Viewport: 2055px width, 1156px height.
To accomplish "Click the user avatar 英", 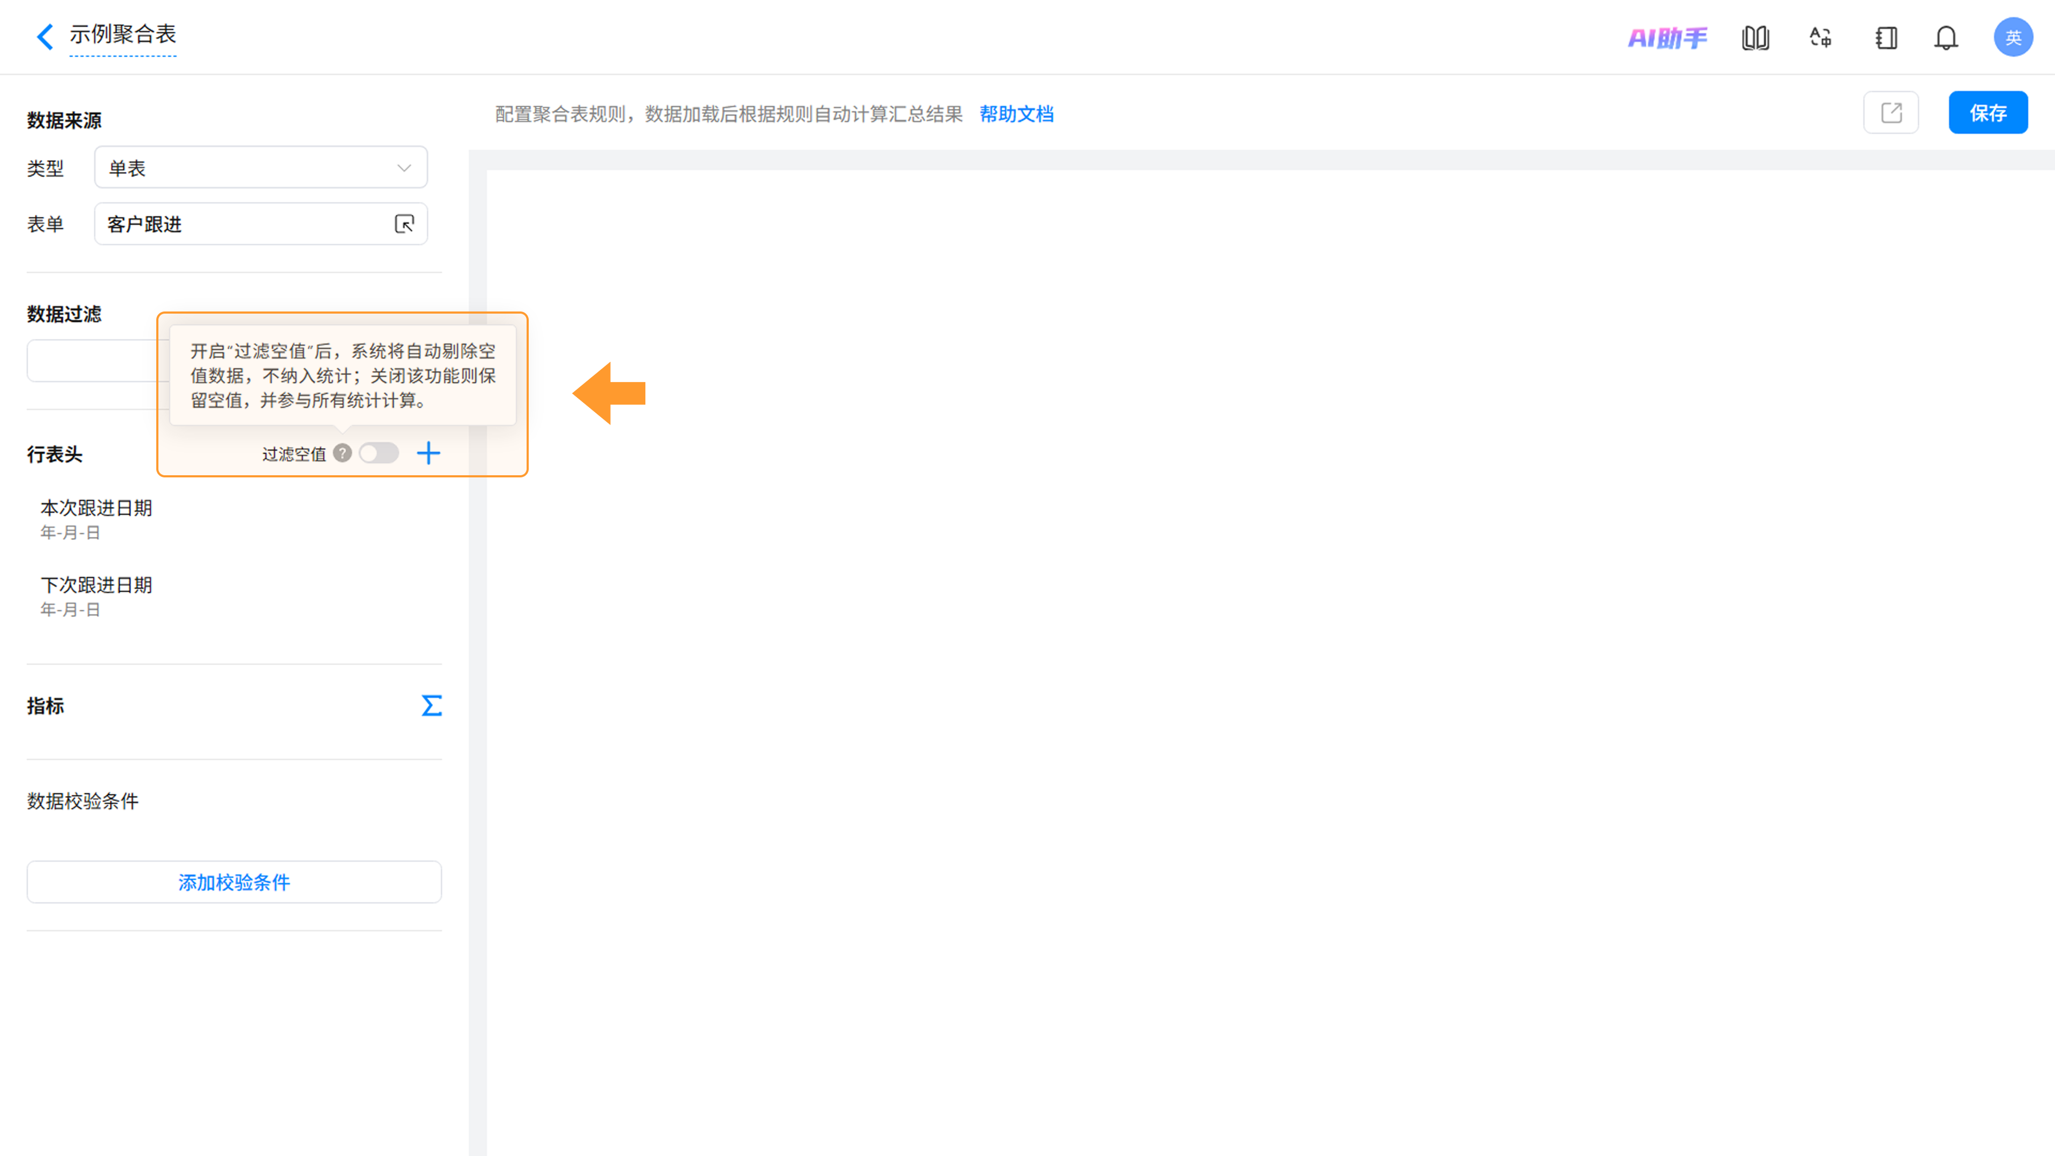I will pyautogui.click(x=2013, y=37).
